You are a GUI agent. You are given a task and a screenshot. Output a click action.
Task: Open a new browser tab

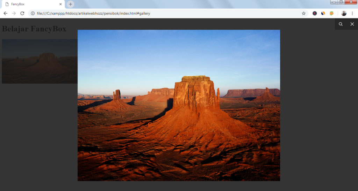coord(71,4)
